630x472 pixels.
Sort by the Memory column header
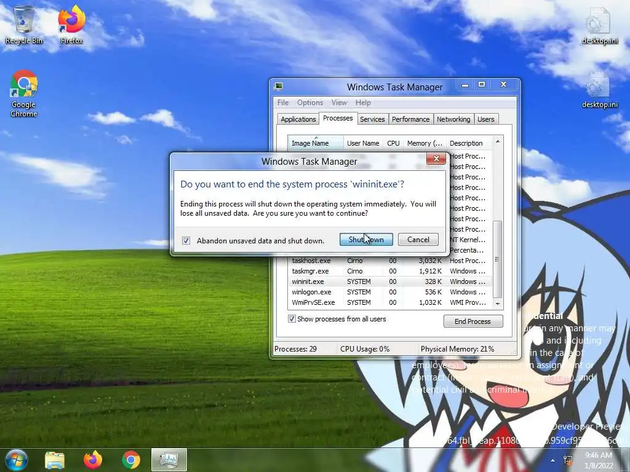[x=425, y=143]
